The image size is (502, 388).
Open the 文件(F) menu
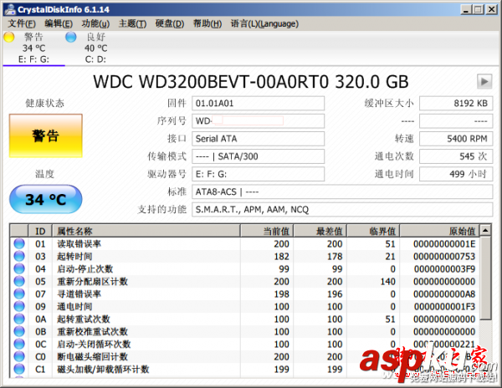pos(22,23)
